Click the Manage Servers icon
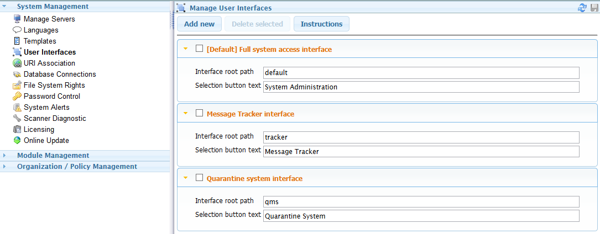This screenshot has width=600, height=234. (x=17, y=19)
